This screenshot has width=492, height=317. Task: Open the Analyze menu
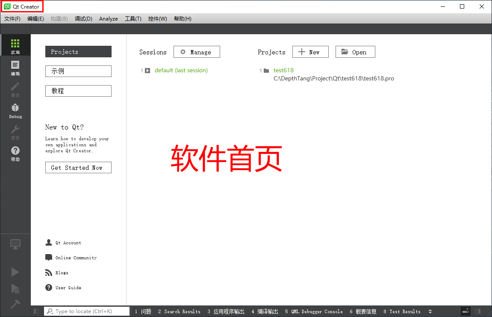109,18
